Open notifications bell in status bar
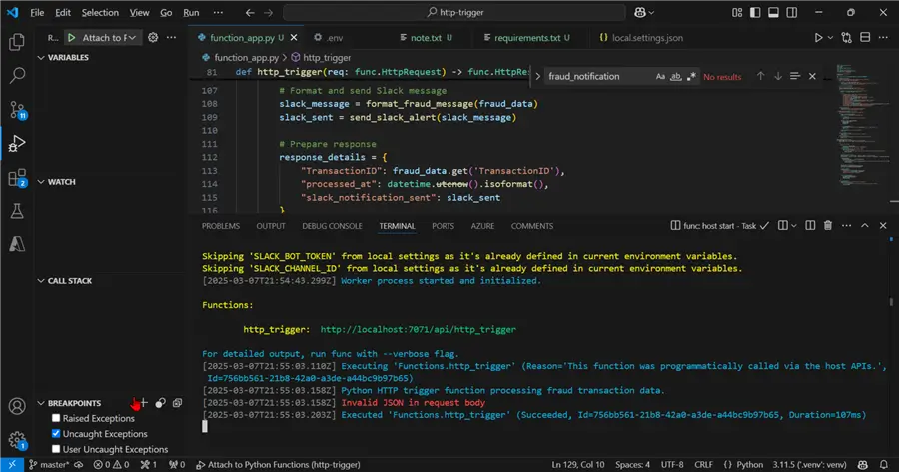Screen dimensions: 899x472 (x=884, y=465)
